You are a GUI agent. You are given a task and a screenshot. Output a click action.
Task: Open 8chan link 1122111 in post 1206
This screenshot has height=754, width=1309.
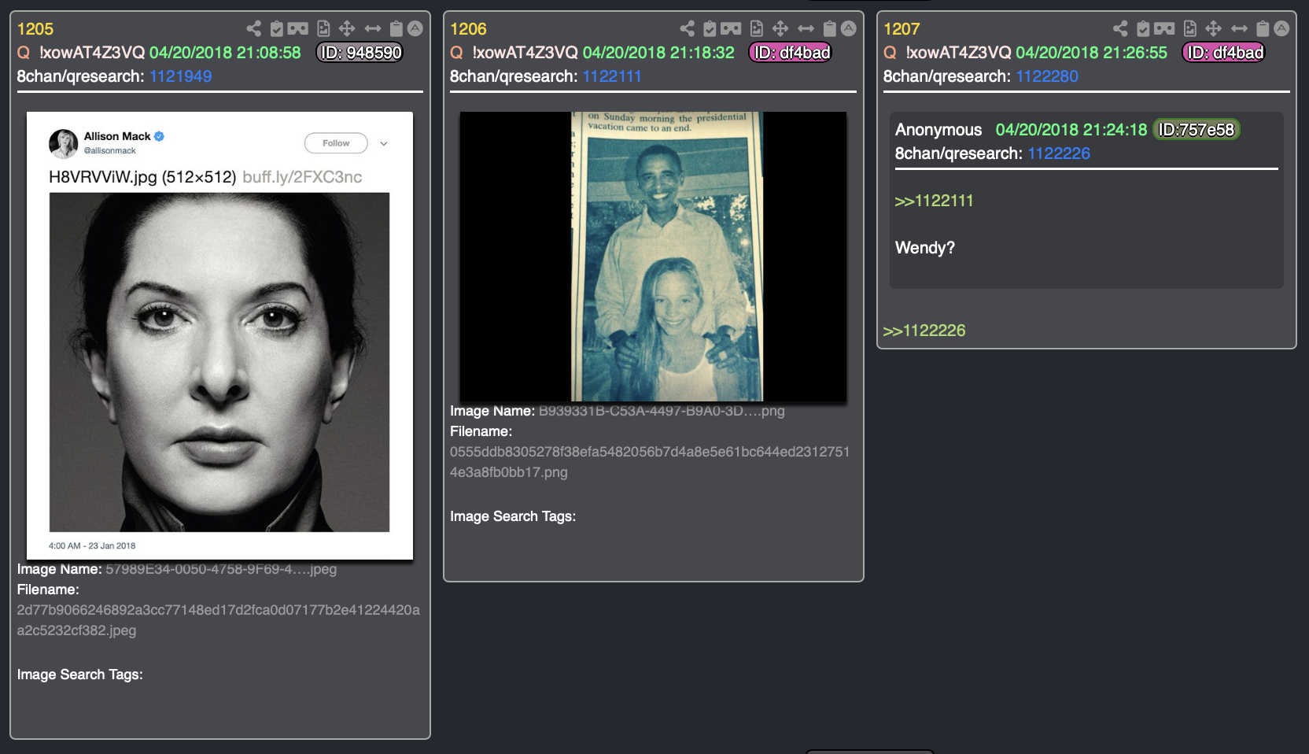(612, 76)
